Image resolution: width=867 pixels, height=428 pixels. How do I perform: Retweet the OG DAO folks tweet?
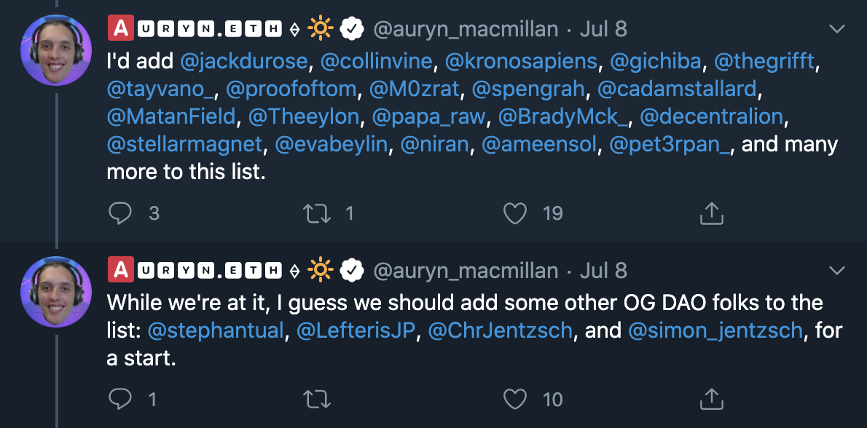(x=315, y=398)
